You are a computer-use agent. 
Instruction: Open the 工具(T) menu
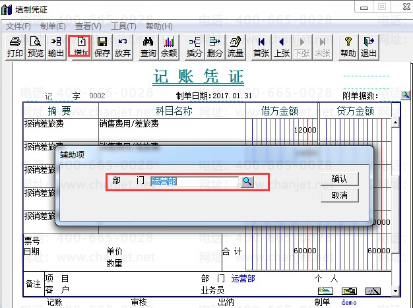click(123, 26)
